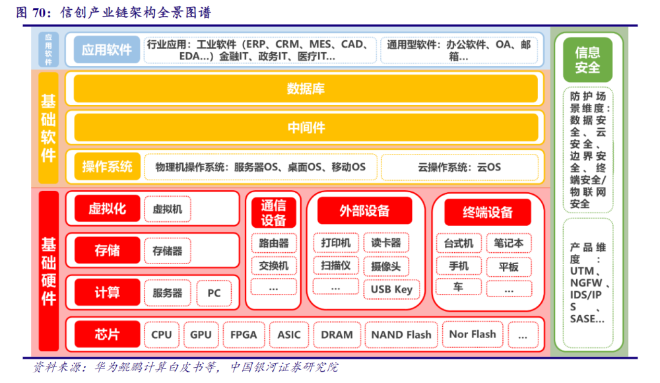Click the small vertical 应用软件 side label

(48, 50)
